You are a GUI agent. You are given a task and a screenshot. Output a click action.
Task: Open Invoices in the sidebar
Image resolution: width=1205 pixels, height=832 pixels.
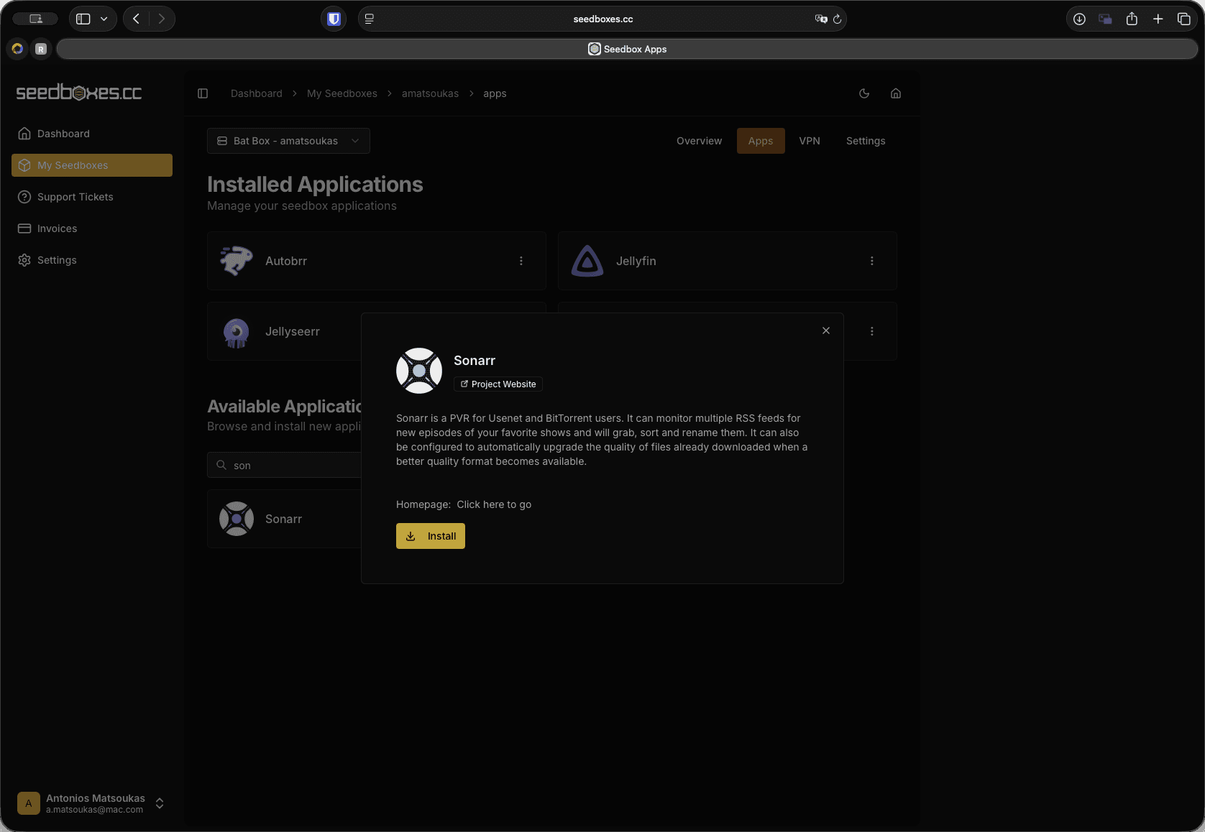point(92,228)
